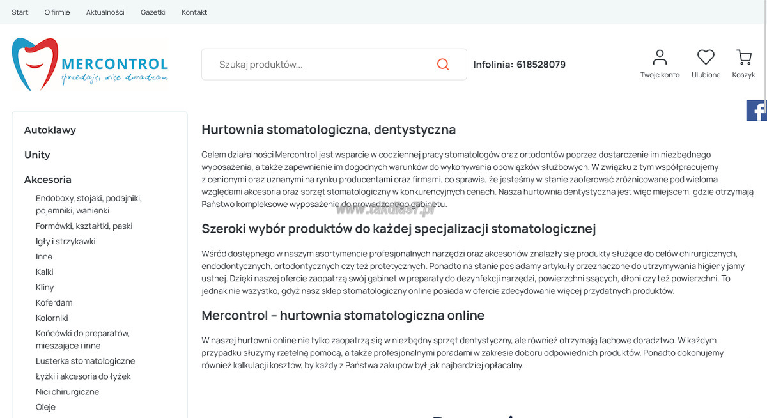Screen dimensions: 767x418
Task: Click the Infolinia phone number 618528079
Action: point(541,65)
